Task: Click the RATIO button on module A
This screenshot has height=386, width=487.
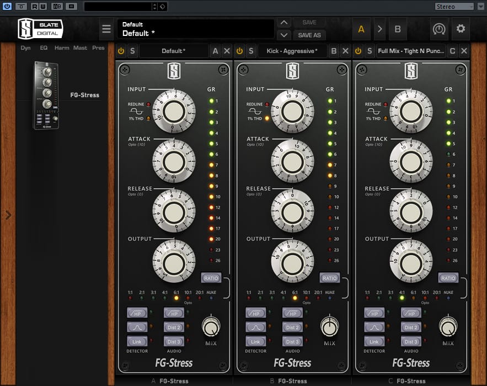Action: 211,278
